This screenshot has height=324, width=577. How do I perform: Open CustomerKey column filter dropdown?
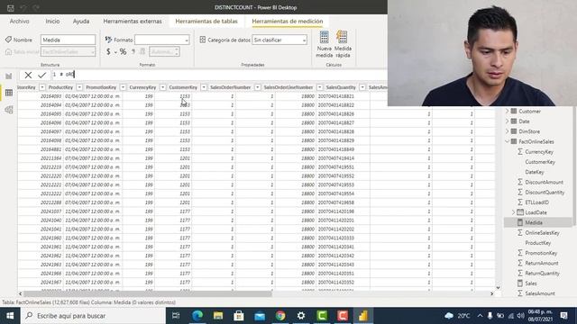point(204,87)
